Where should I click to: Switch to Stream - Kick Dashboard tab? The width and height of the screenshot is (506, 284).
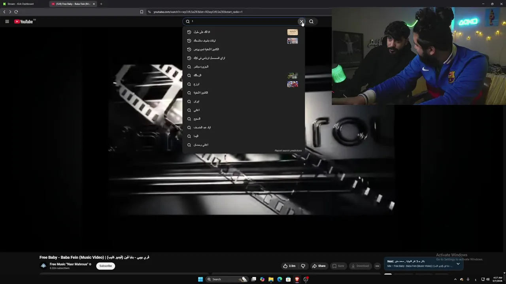click(24, 4)
